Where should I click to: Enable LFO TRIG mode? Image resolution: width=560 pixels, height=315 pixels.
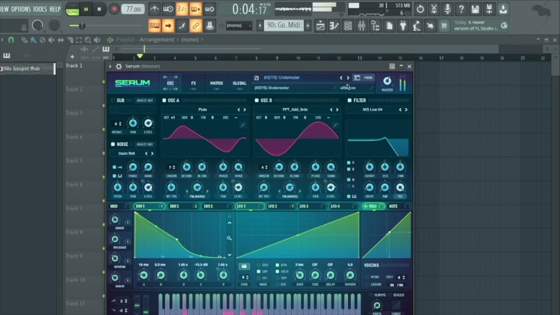[259, 265]
